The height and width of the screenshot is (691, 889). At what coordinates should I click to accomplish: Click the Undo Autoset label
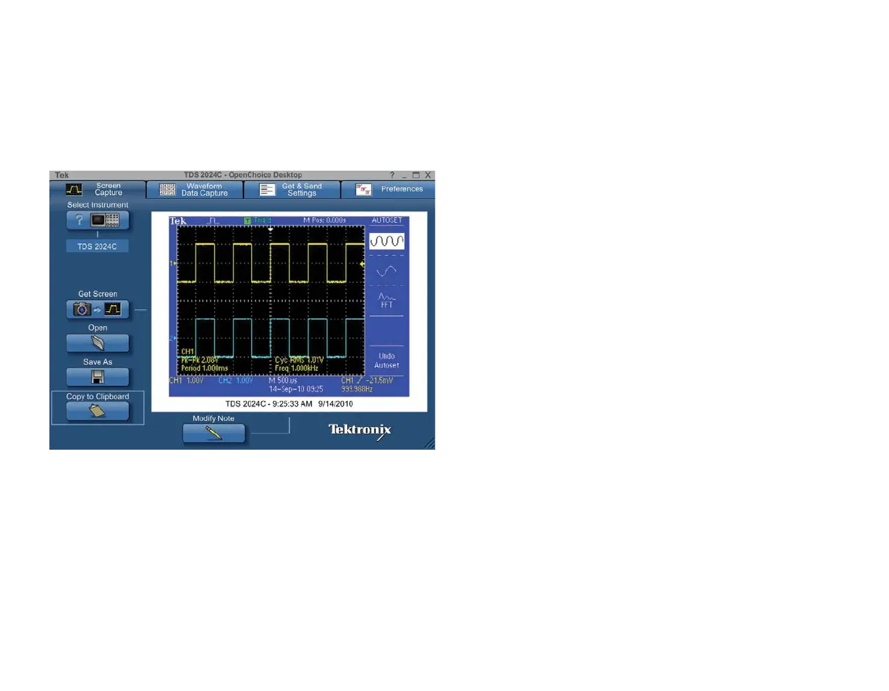pos(387,361)
